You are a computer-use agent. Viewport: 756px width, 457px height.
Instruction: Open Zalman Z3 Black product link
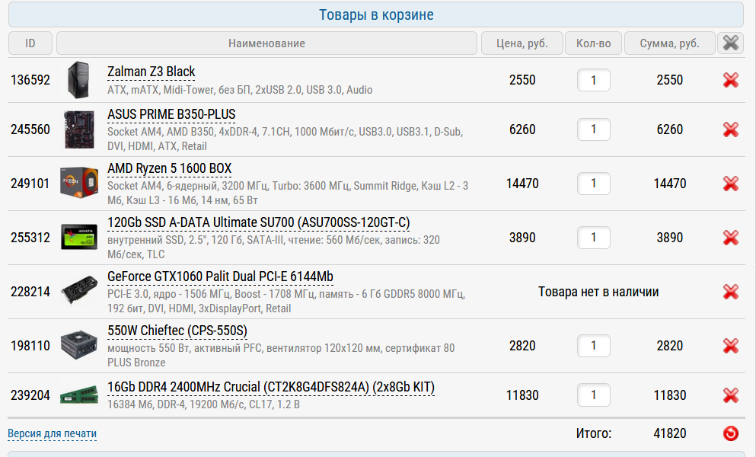click(x=151, y=72)
